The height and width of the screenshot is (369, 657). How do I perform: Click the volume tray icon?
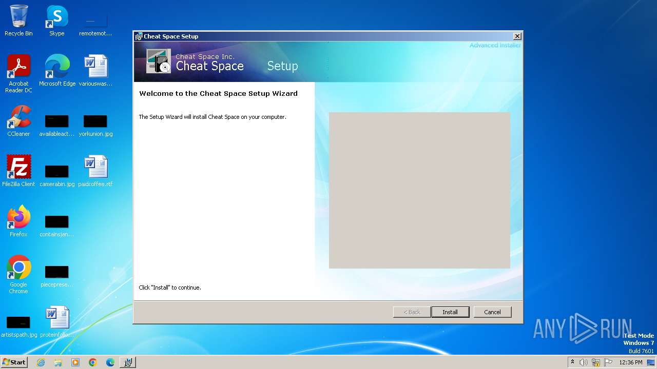(x=584, y=362)
